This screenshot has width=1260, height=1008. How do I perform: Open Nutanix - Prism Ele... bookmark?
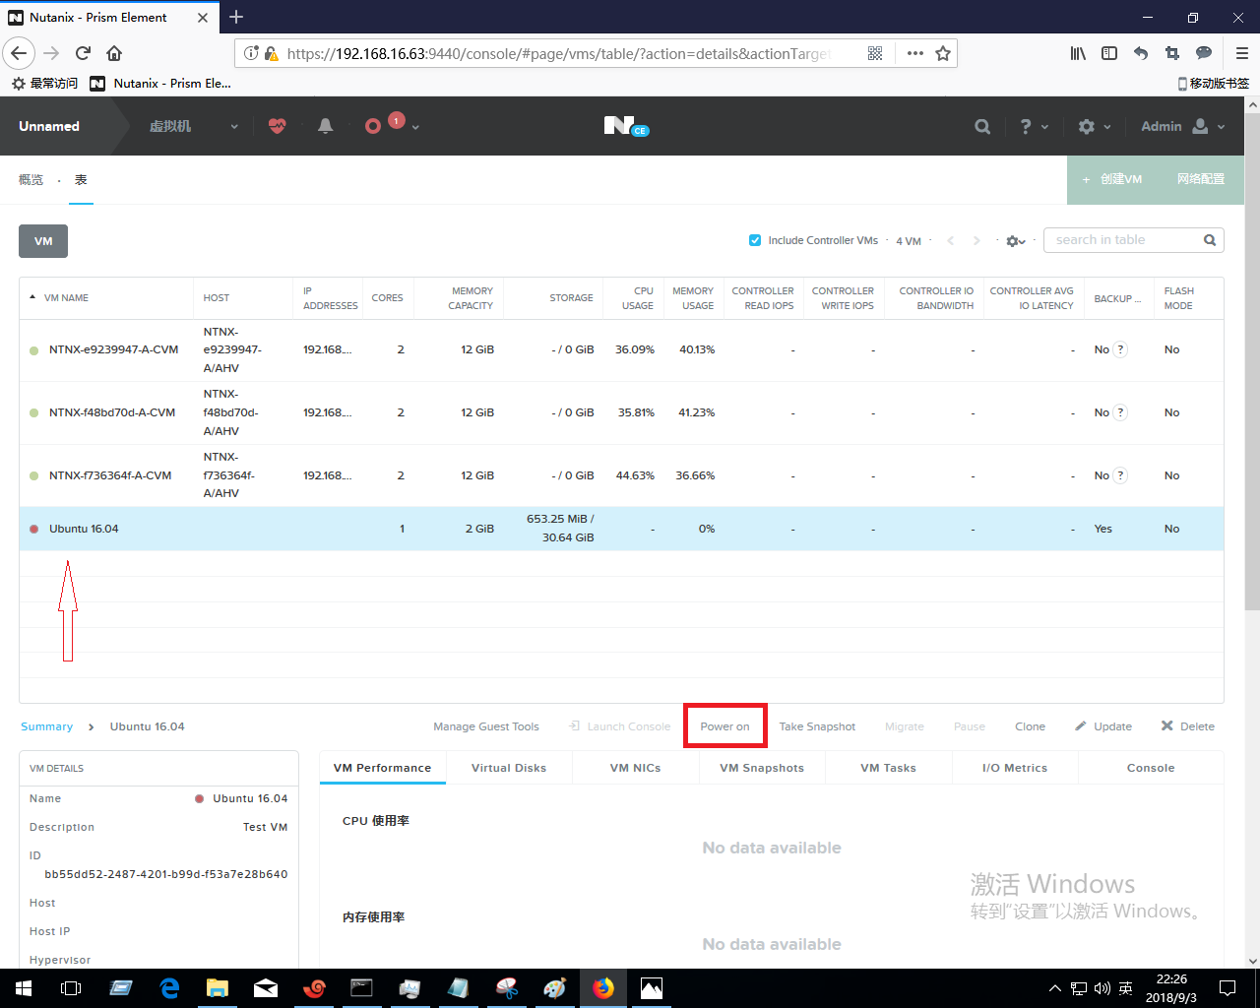[x=160, y=84]
